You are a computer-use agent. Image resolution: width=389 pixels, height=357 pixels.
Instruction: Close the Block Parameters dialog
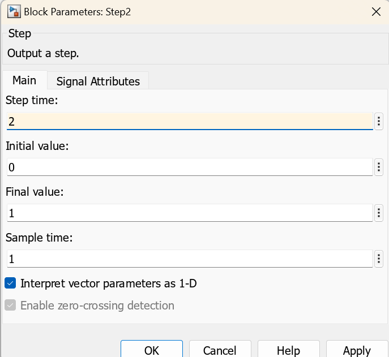pyautogui.click(x=375, y=11)
